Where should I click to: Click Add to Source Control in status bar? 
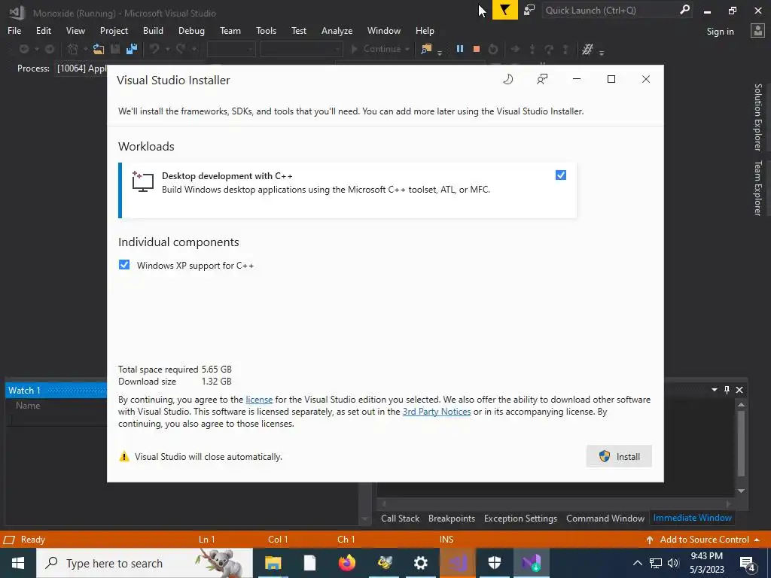click(x=703, y=540)
